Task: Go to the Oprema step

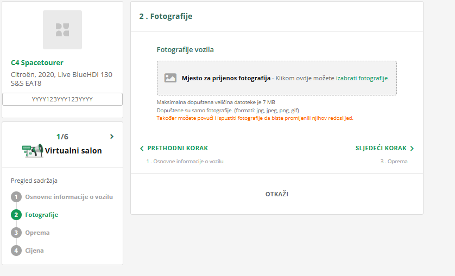Action: [x=37, y=233]
